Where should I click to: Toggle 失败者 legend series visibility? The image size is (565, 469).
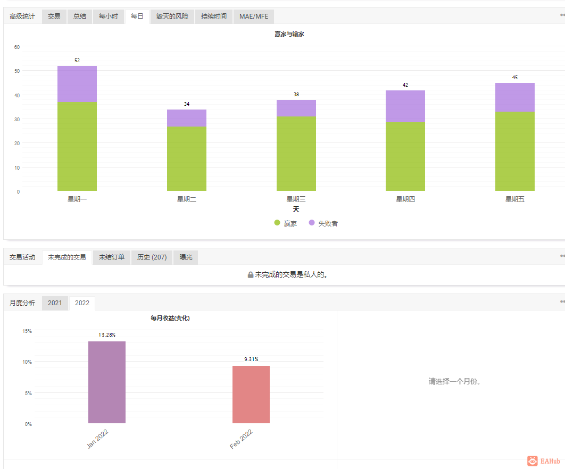tap(323, 223)
